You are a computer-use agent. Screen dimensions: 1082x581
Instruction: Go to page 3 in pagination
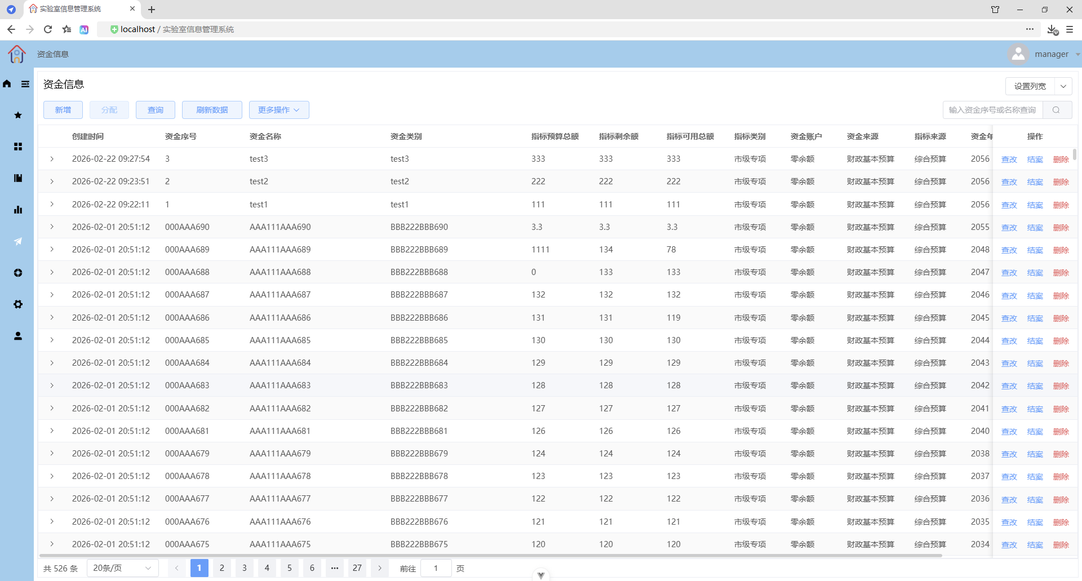point(245,568)
